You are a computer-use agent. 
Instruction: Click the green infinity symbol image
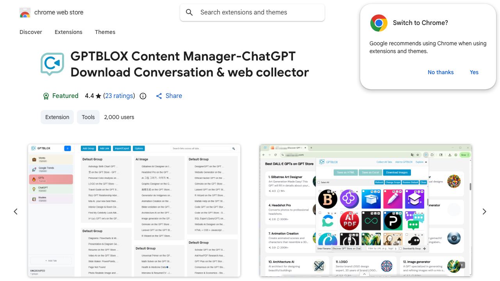pos(371,220)
